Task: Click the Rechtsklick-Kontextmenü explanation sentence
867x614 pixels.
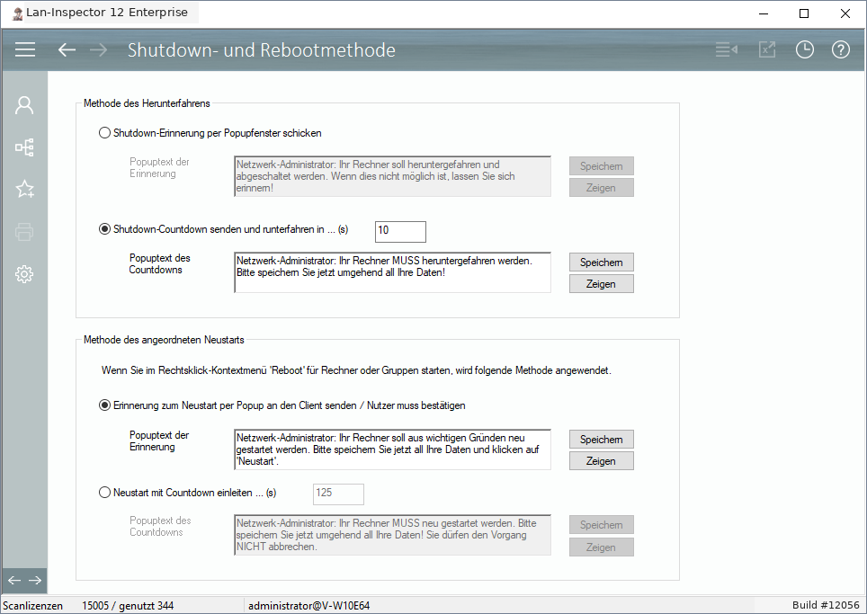Action: [356, 370]
